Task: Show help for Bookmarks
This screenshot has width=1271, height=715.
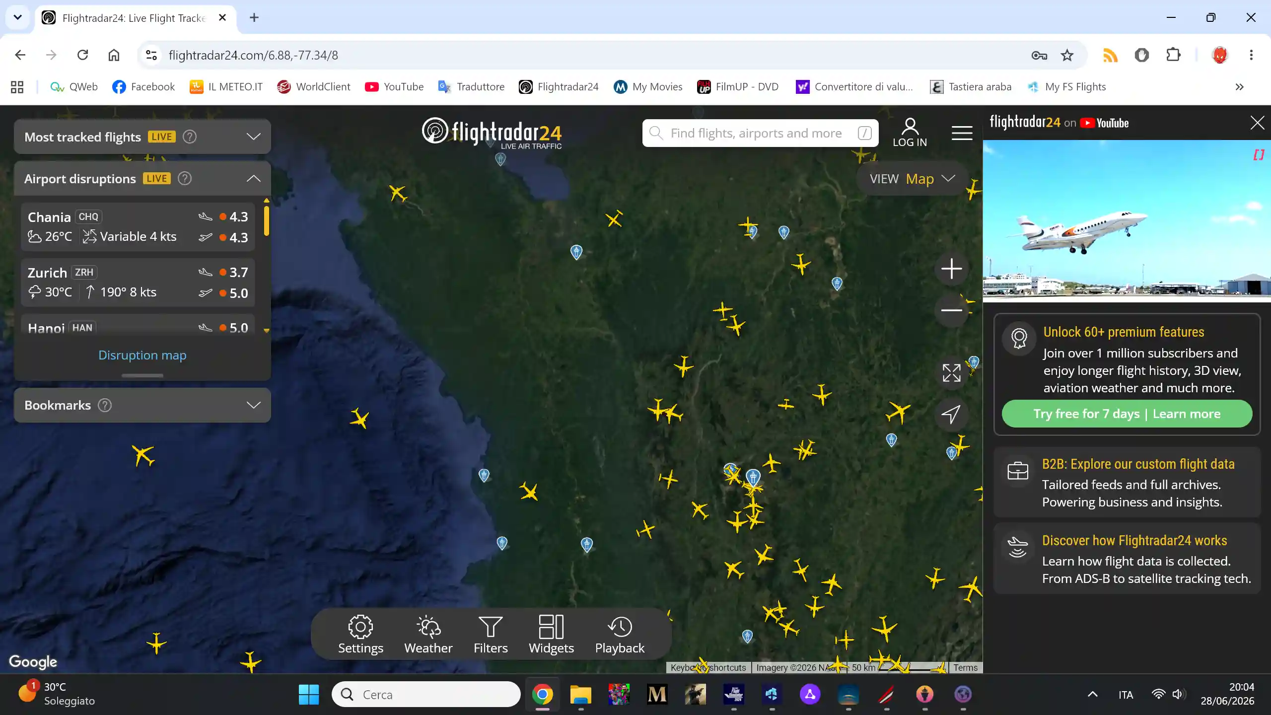Action: [104, 405]
